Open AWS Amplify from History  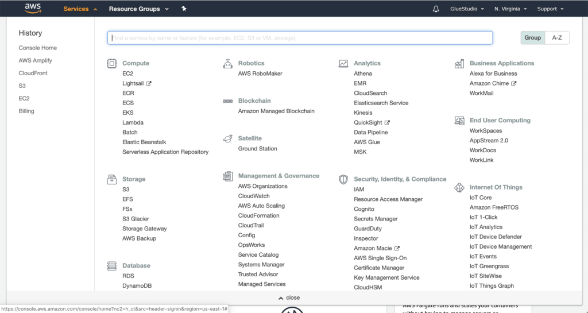tap(35, 60)
